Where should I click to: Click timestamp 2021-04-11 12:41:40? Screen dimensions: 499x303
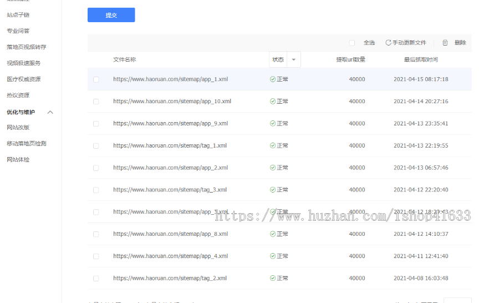[421, 256]
